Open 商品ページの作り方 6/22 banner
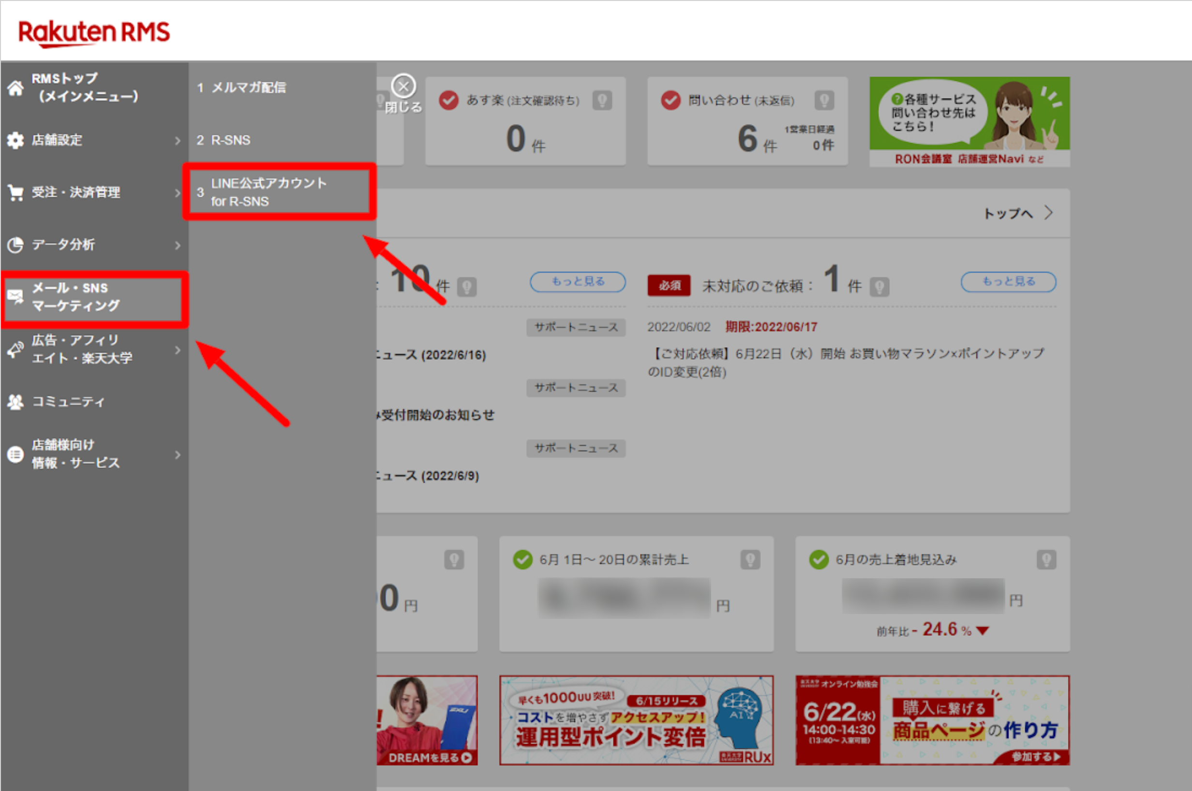This screenshot has height=791, width=1192. coord(932,720)
